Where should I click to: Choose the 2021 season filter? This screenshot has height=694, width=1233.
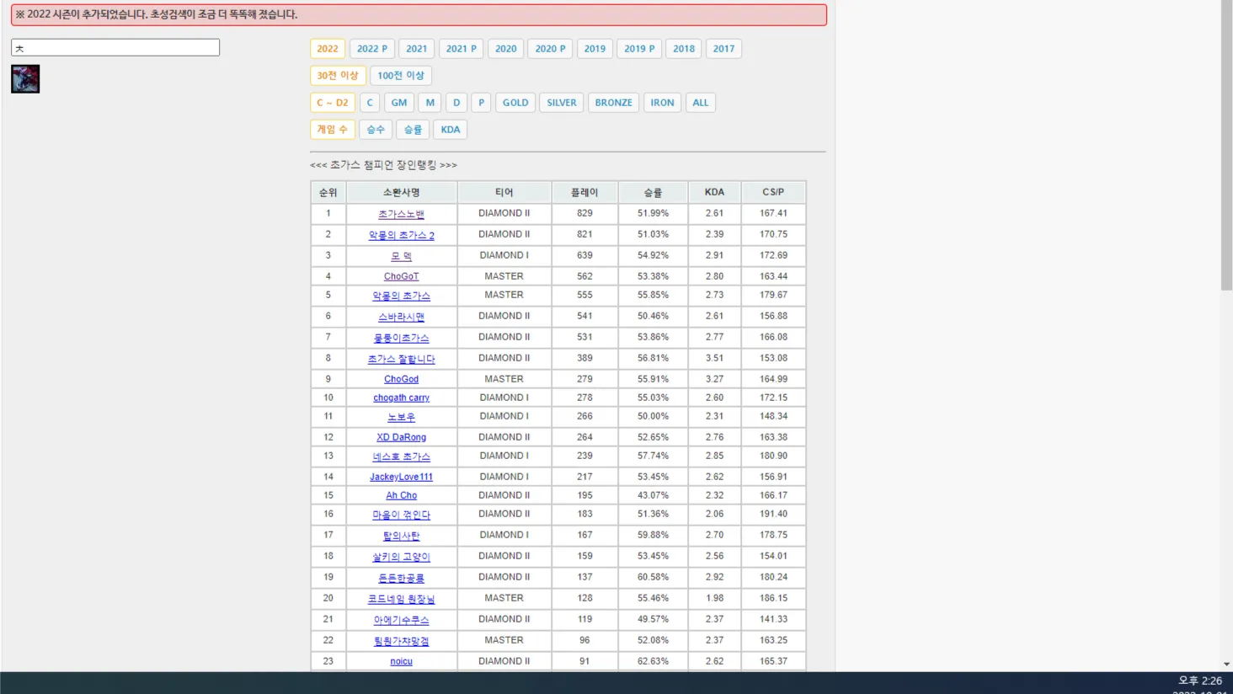pyautogui.click(x=417, y=49)
